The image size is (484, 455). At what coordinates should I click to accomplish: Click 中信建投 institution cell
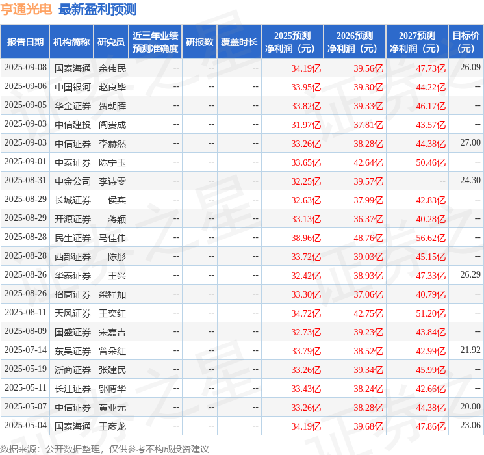coord(73,125)
